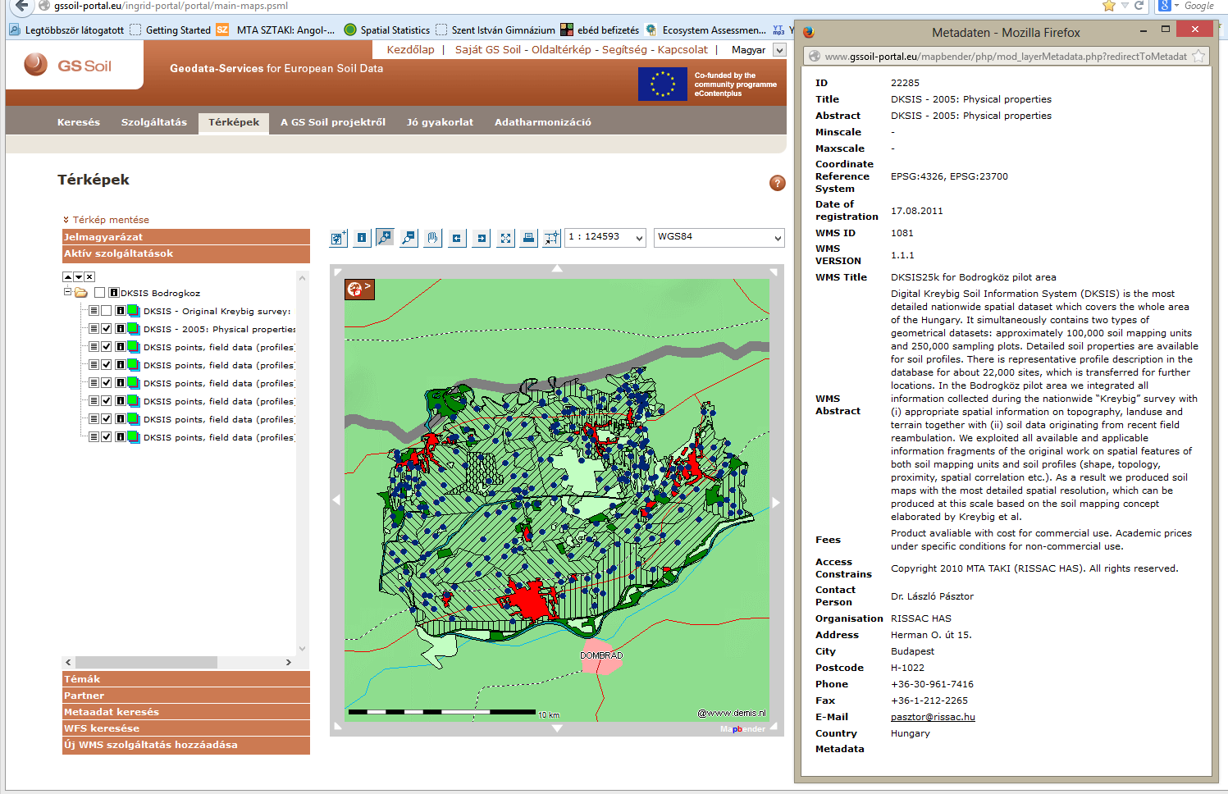This screenshot has height=794, width=1228.
Task: Enable Original Kreybig survey layer checkbox
Action: click(106, 311)
